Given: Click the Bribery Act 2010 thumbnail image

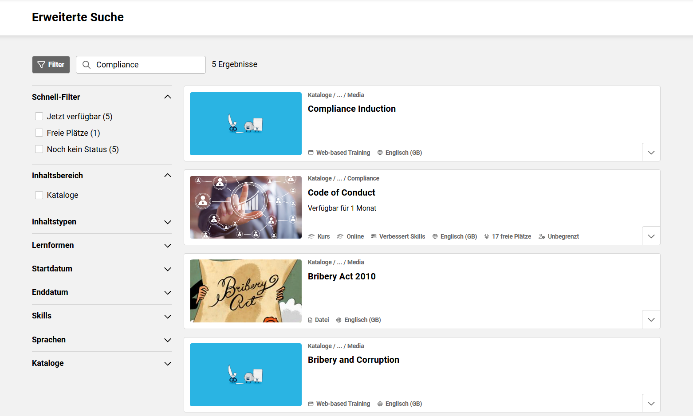Looking at the screenshot, I should pyautogui.click(x=246, y=291).
